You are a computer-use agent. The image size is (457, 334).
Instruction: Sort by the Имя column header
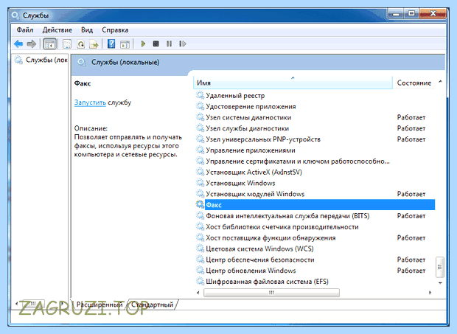293,83
